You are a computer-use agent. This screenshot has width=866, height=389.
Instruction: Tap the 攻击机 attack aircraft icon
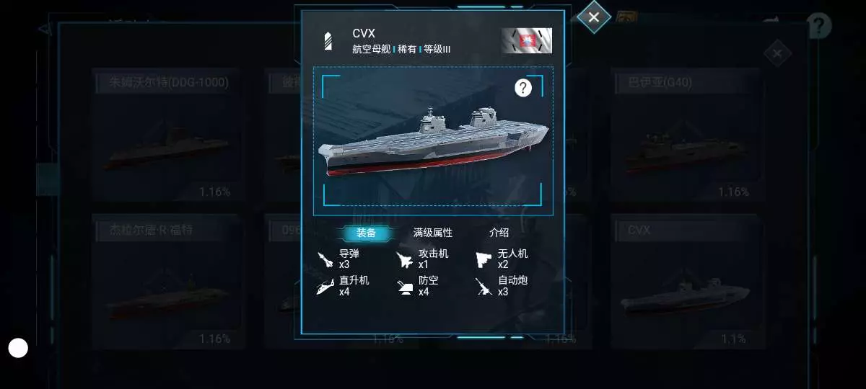click(x=405, y=259)
